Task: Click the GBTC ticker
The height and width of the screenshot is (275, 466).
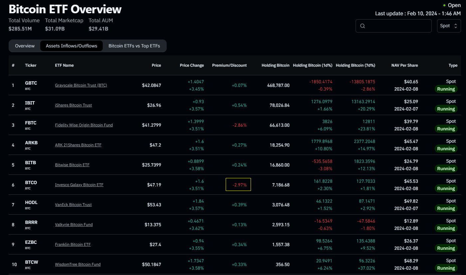Action: tap(31, 83)
